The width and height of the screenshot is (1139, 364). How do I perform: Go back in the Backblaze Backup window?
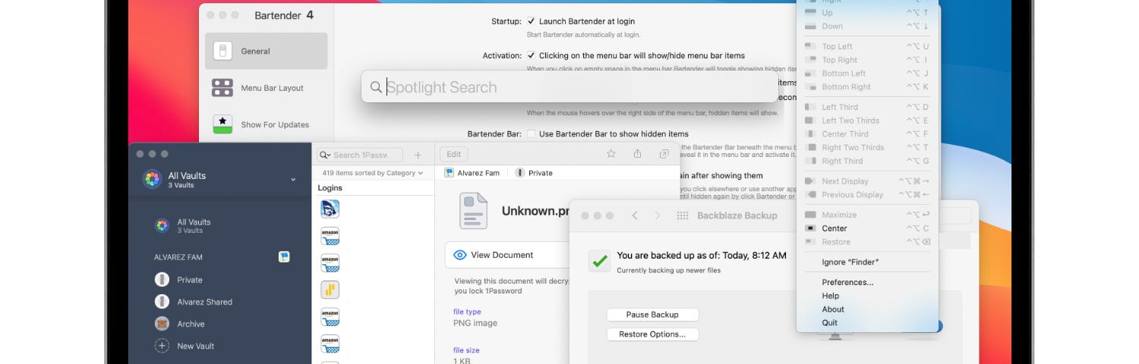pyautogui.click(x=635, y=215)
